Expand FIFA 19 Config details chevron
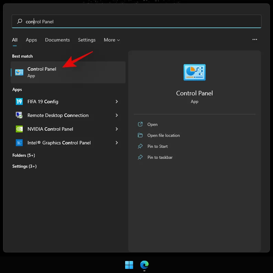Viewport: 273px width, 273px height. (117, 102)
